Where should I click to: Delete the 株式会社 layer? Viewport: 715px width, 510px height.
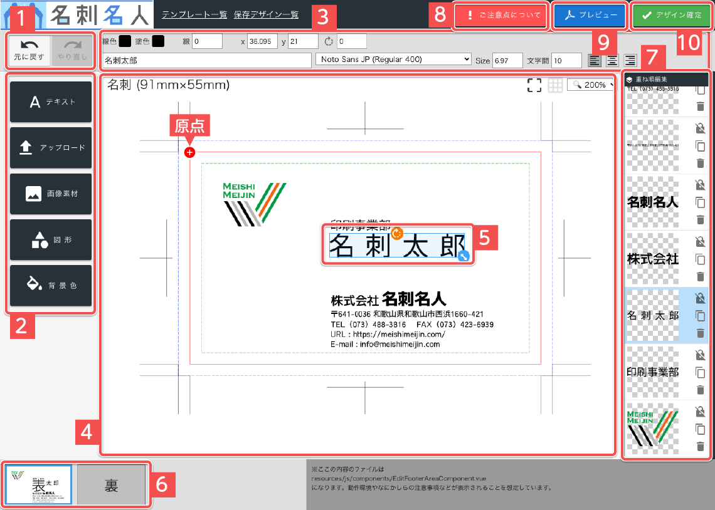[701, 276]
